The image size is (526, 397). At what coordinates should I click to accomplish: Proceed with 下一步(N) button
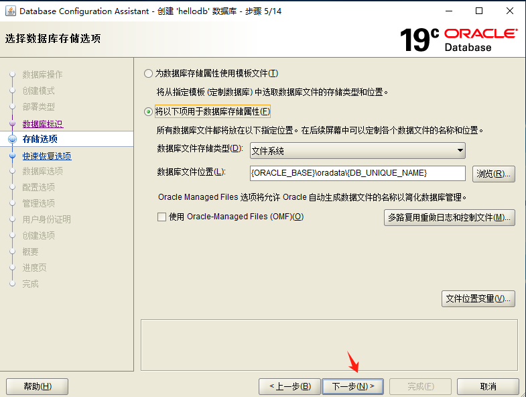(x=353, y=386)
